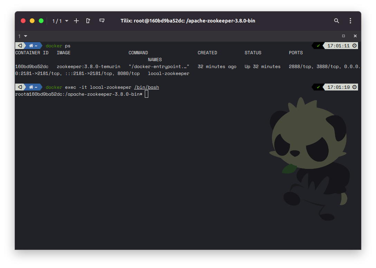This screenshot has height=268, width=376.
Task: Click the CONTAINER ID column header
Action: pyautogui.click(x=32, y=53)
